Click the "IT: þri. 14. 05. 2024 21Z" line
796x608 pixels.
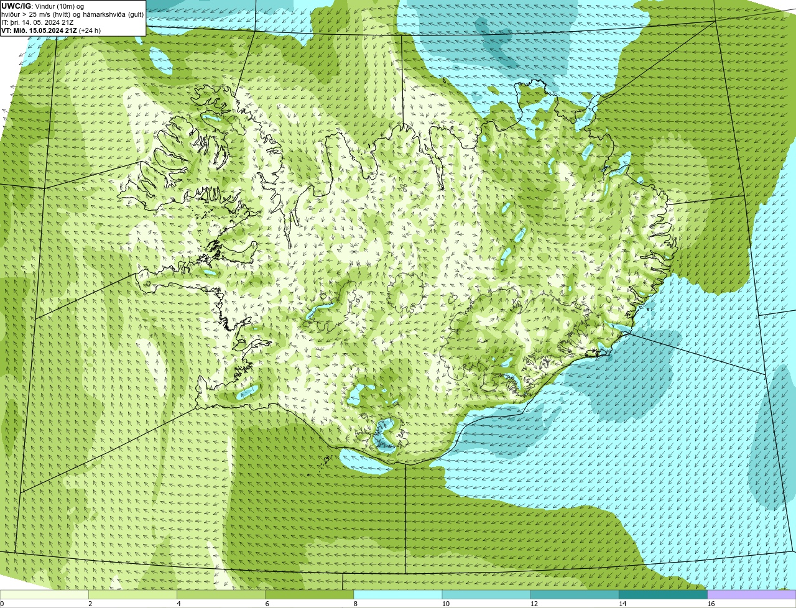[39, 22]
